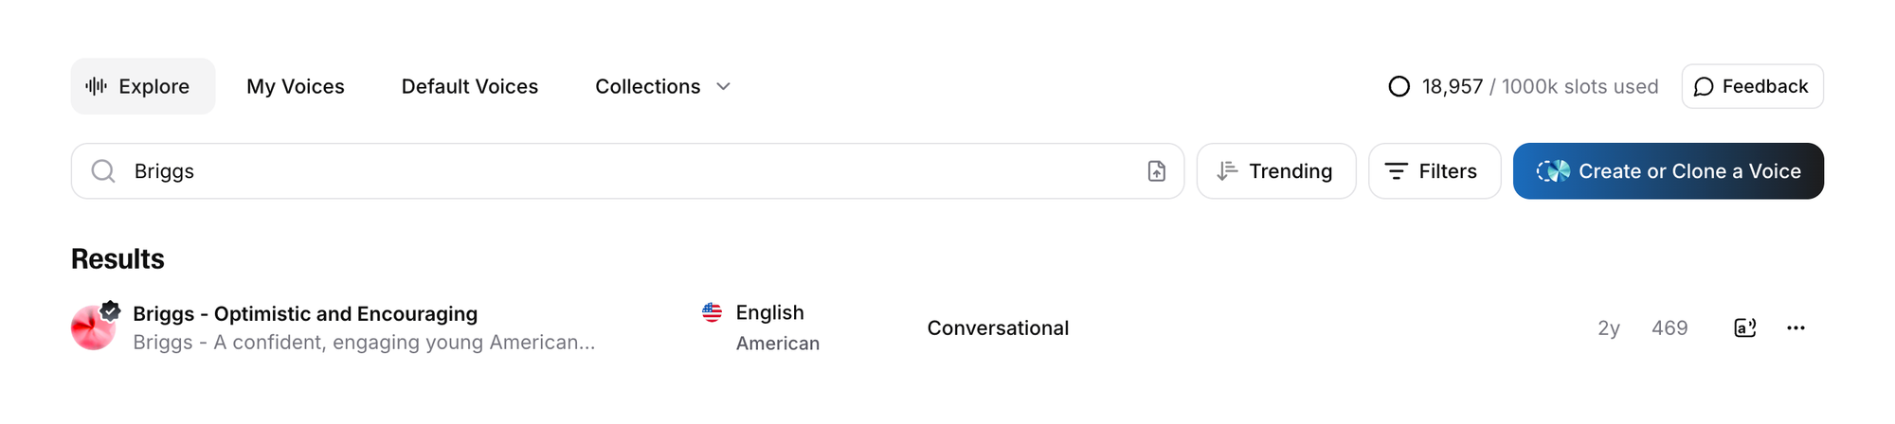Open the Filters panel
Image resolution: width=1895 pixels, height=424 pixels.
tap(1434, 171)
